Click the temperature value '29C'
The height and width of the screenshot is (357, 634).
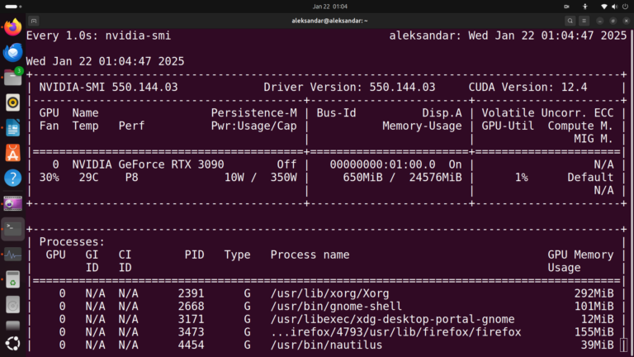88,178
